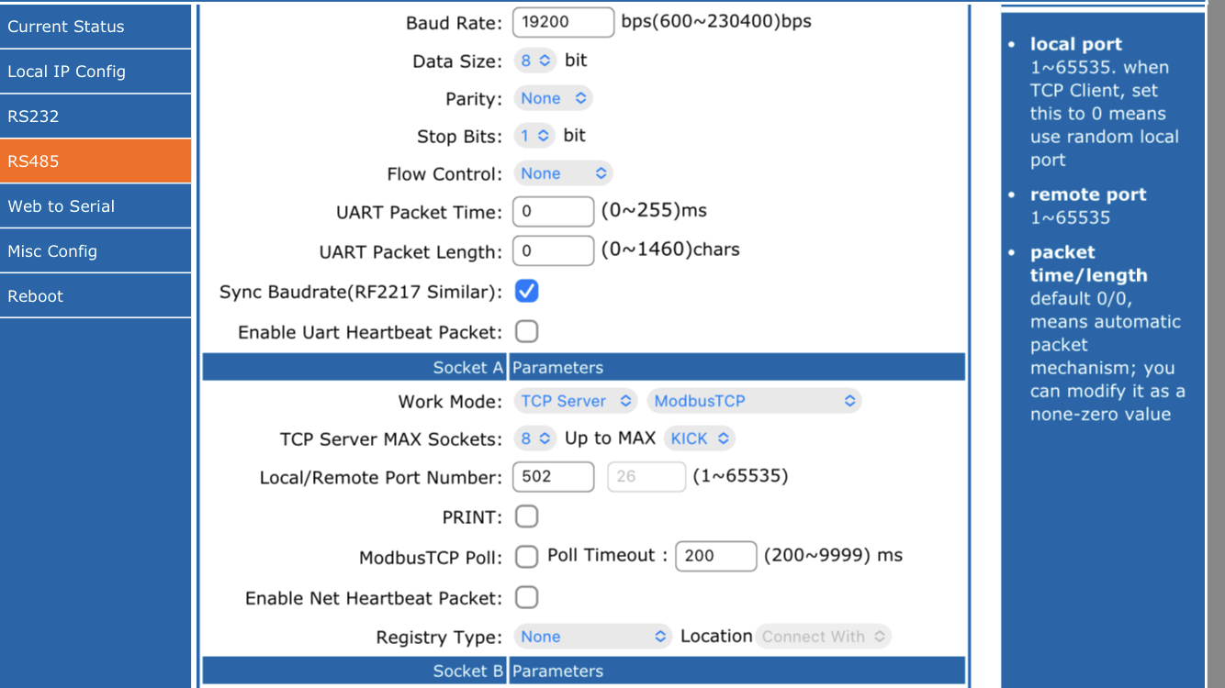Enable Net Heartbeat Packet checkbox
This screenshot has width=1225, height=688.
(x=526, y=598)
